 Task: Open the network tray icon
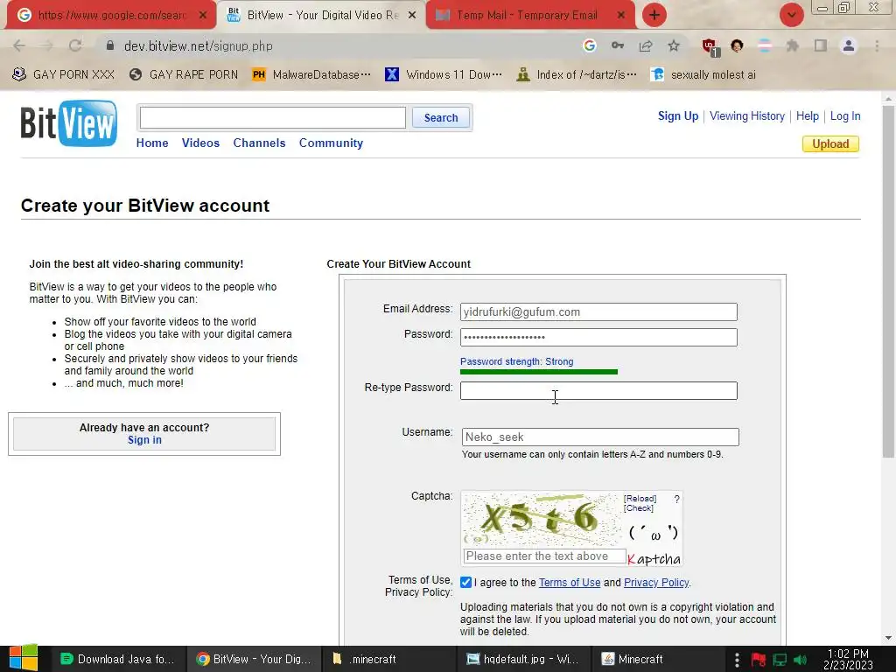pyautogui.click(x=780, y=660)
